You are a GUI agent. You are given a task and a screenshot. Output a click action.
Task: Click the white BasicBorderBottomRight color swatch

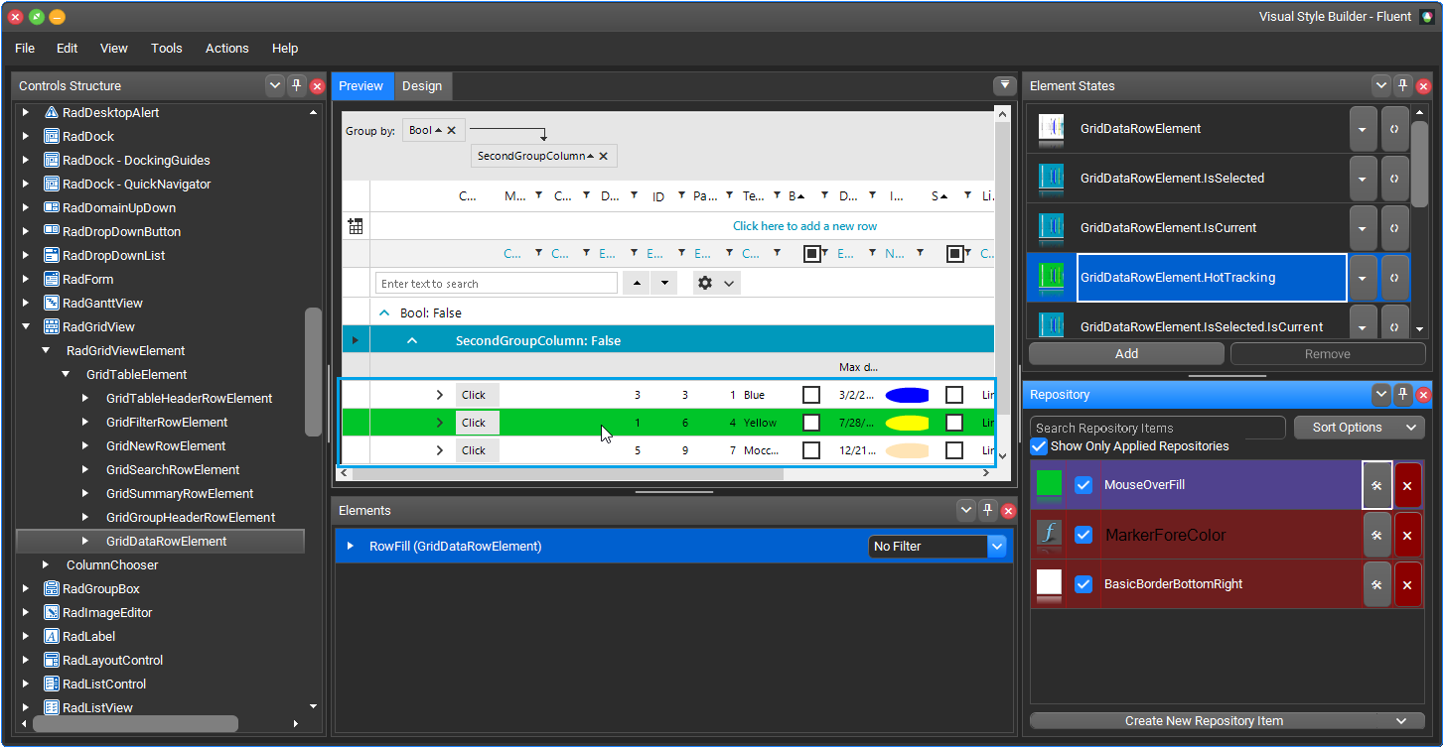(x=1049, y=582)
